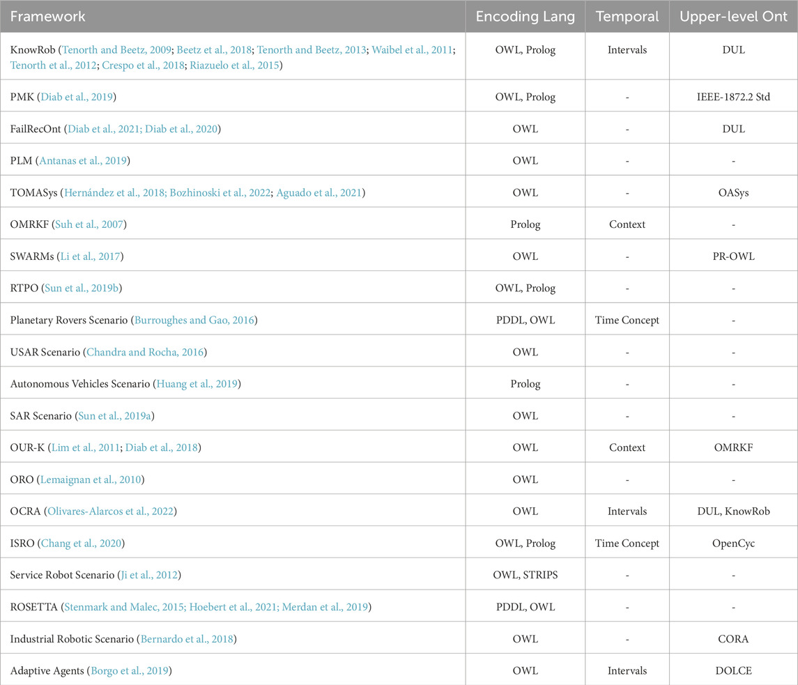Open the Chandra and Rocha, 2016 citation
This screenshot has width=798, height=685.
pos(145,352)
